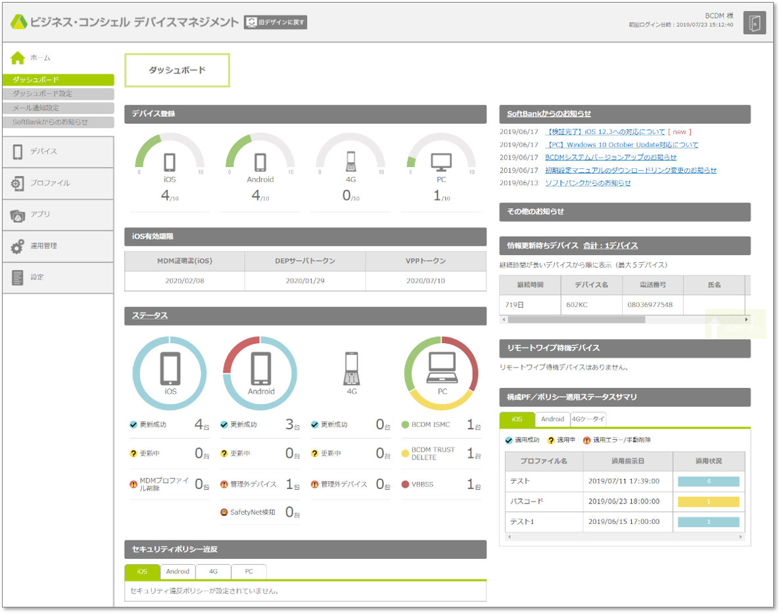Open the デバイス sidebar menu icon
Screen dimensions: 783x616
tap(18, 152)
